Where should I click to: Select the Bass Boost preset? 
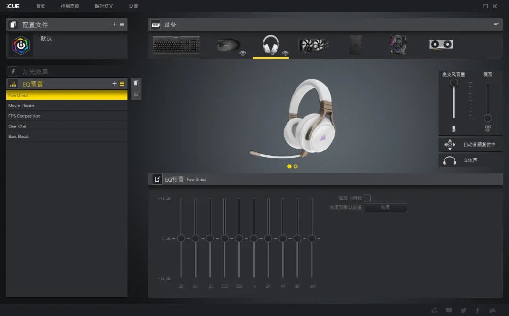pos(66,137)
